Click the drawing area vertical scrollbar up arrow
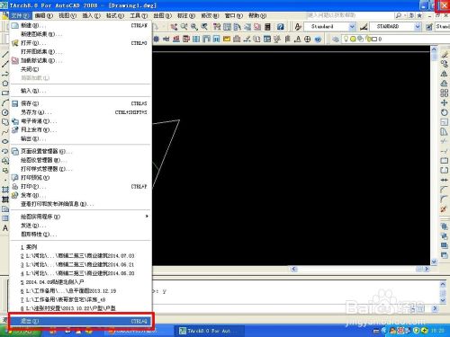The height and width of the screenshot is (337, 450). click(434, 49)
